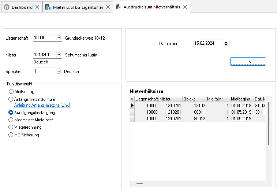Sort by the Liegenschaft column header
The image size is (277, 191).
[x=146, y=99]
